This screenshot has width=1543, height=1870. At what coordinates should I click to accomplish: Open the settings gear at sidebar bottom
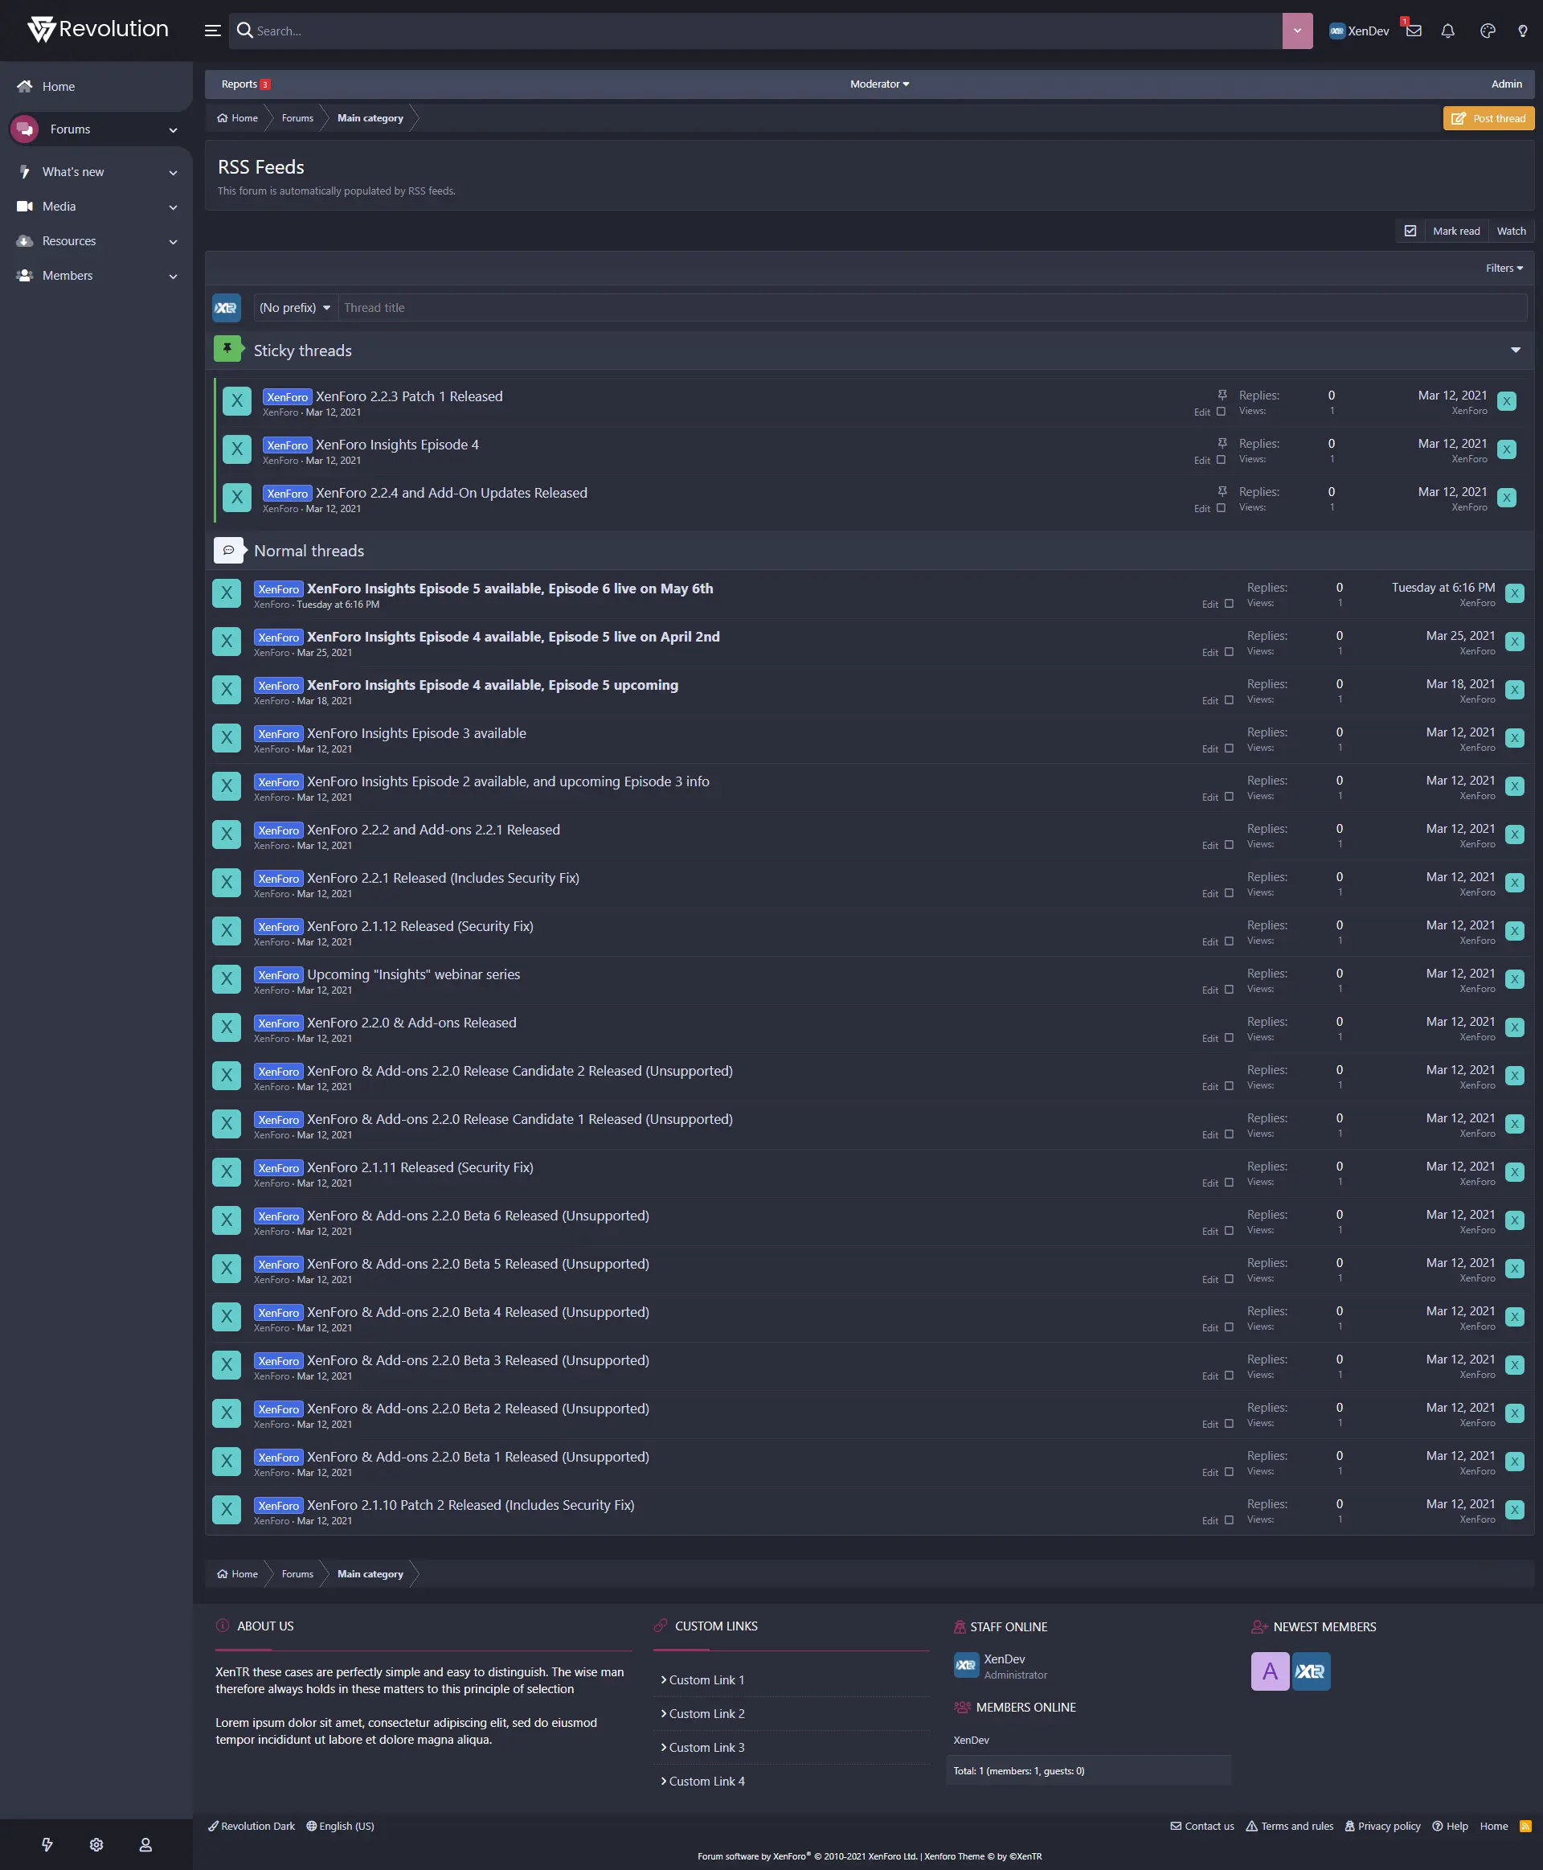[x=96, y=1845]
